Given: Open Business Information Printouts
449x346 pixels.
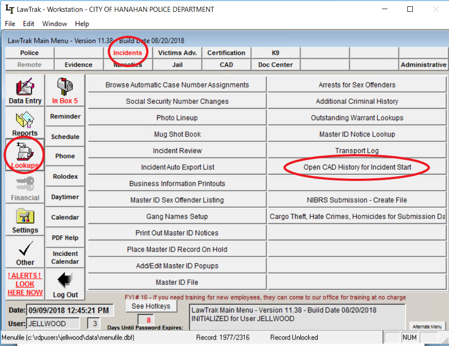Looking at the screenshot, I should 177,184.
